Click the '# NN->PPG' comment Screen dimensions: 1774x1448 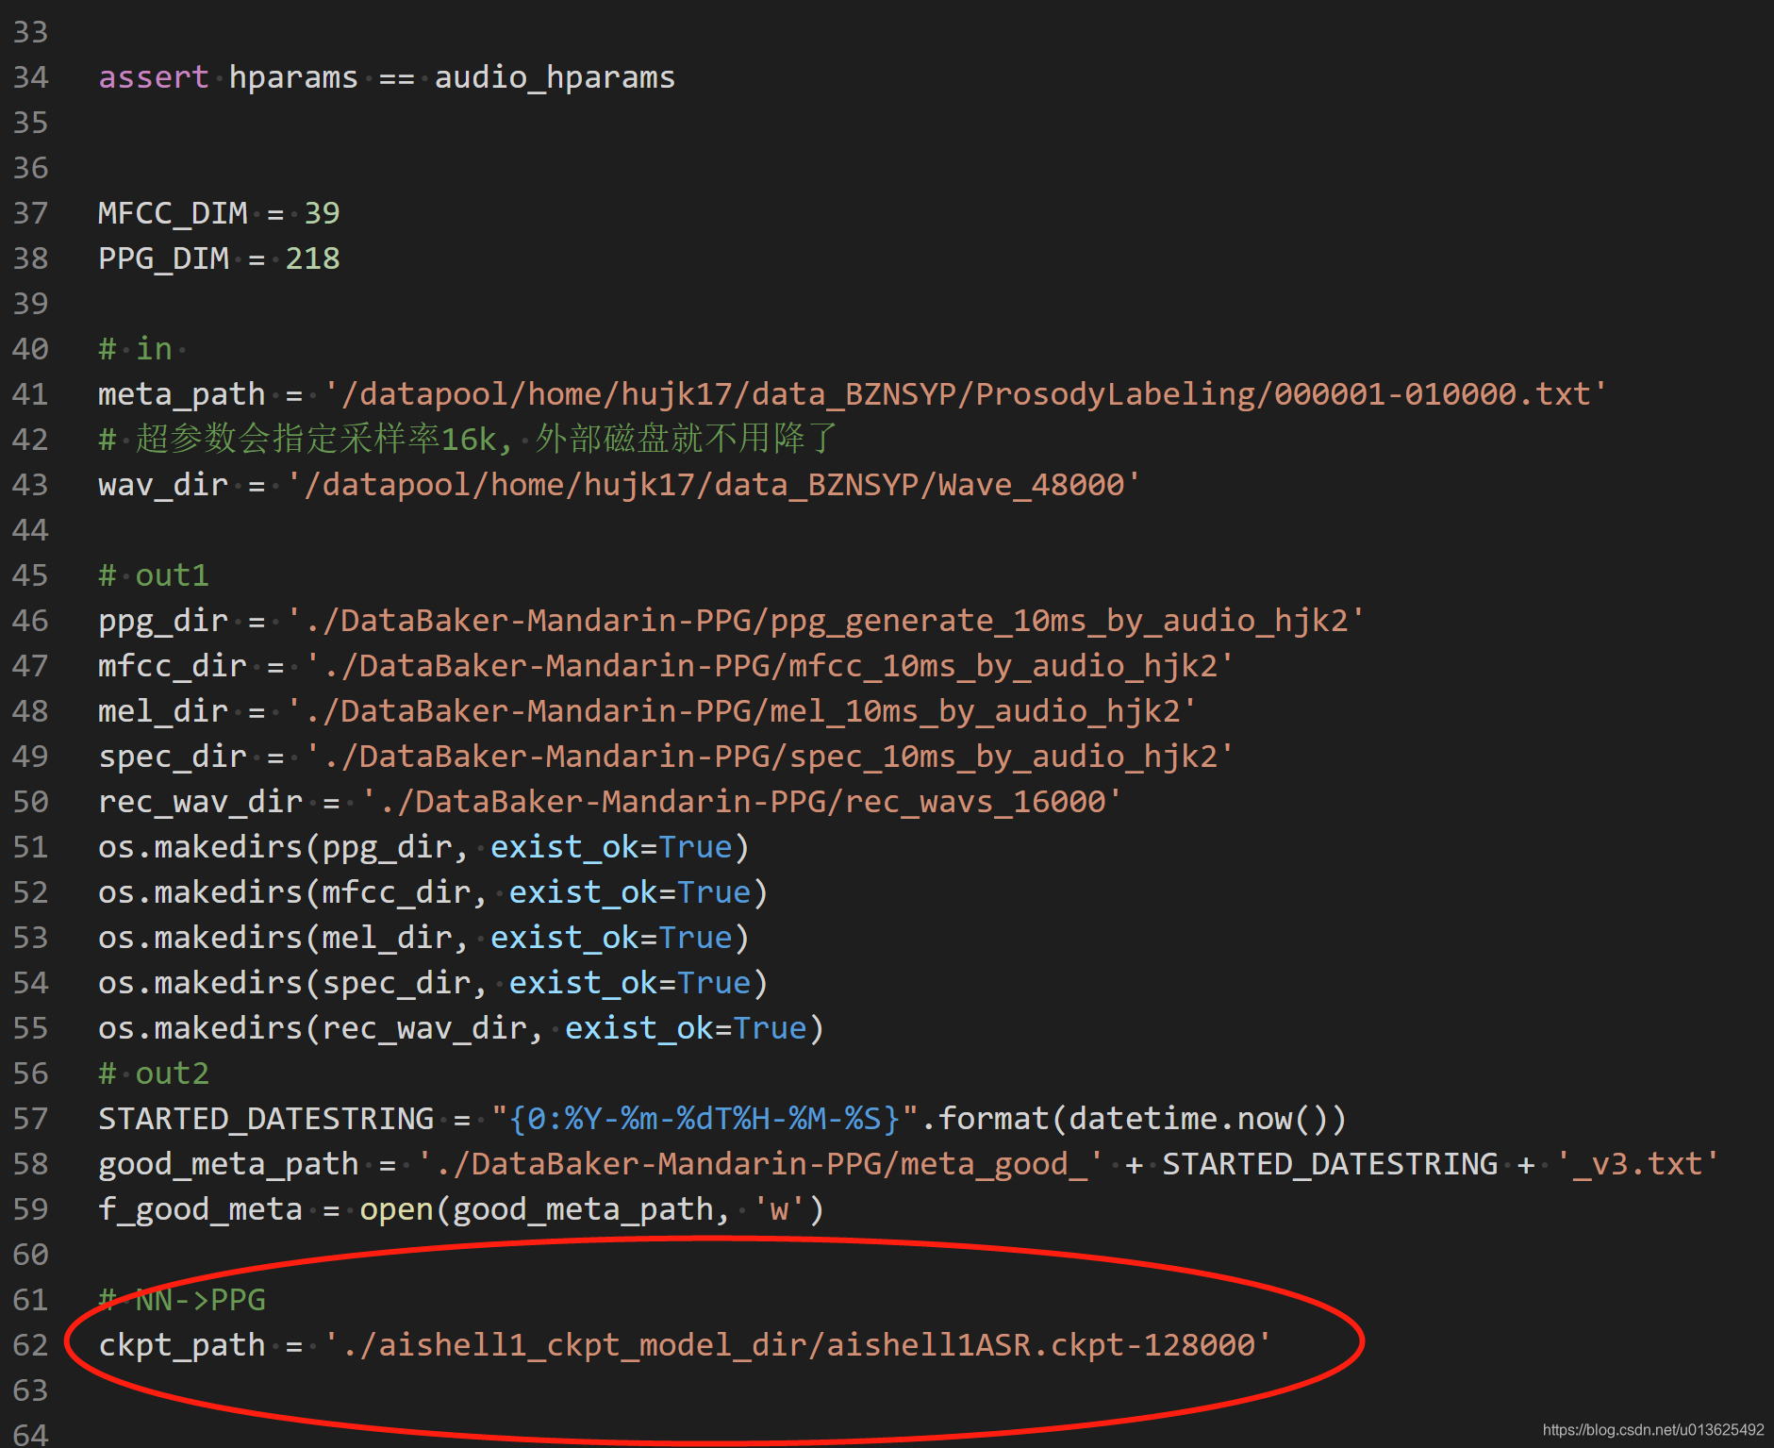click(182, 1300)
